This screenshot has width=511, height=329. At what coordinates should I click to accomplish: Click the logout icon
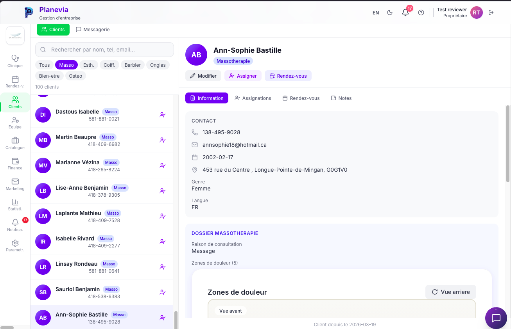(x=491, y=12)
